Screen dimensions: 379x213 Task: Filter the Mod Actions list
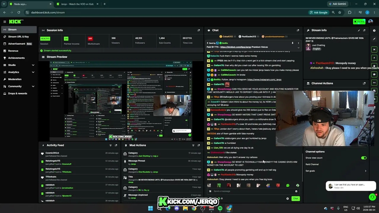[193, 145]
